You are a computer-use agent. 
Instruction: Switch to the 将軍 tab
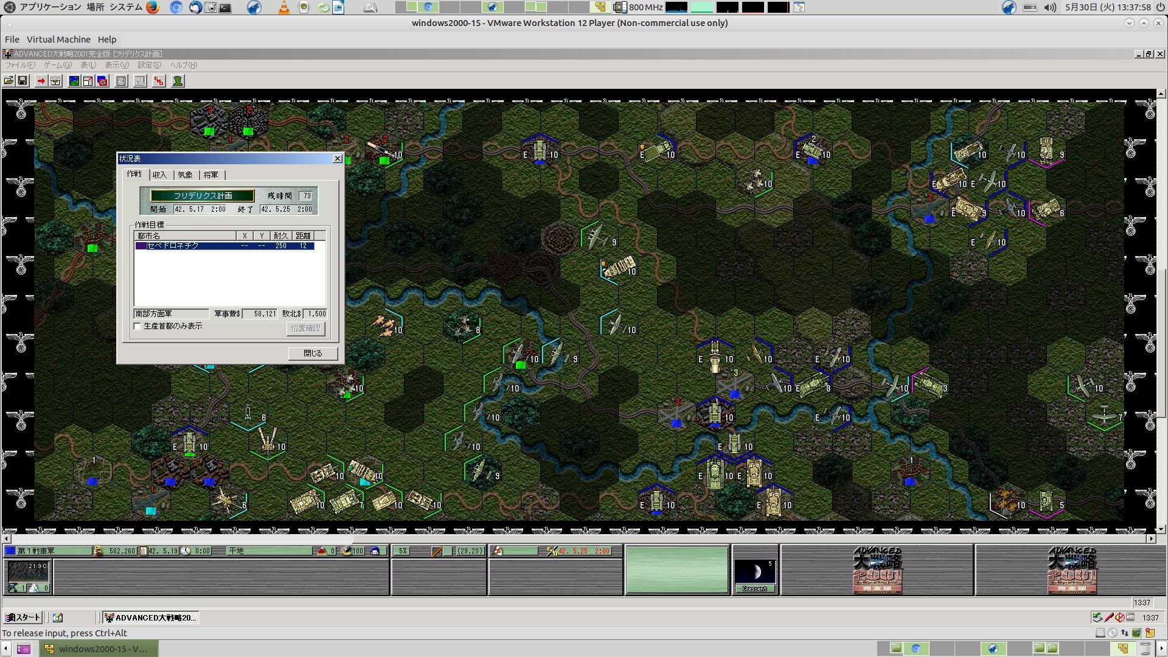[210, 175]
